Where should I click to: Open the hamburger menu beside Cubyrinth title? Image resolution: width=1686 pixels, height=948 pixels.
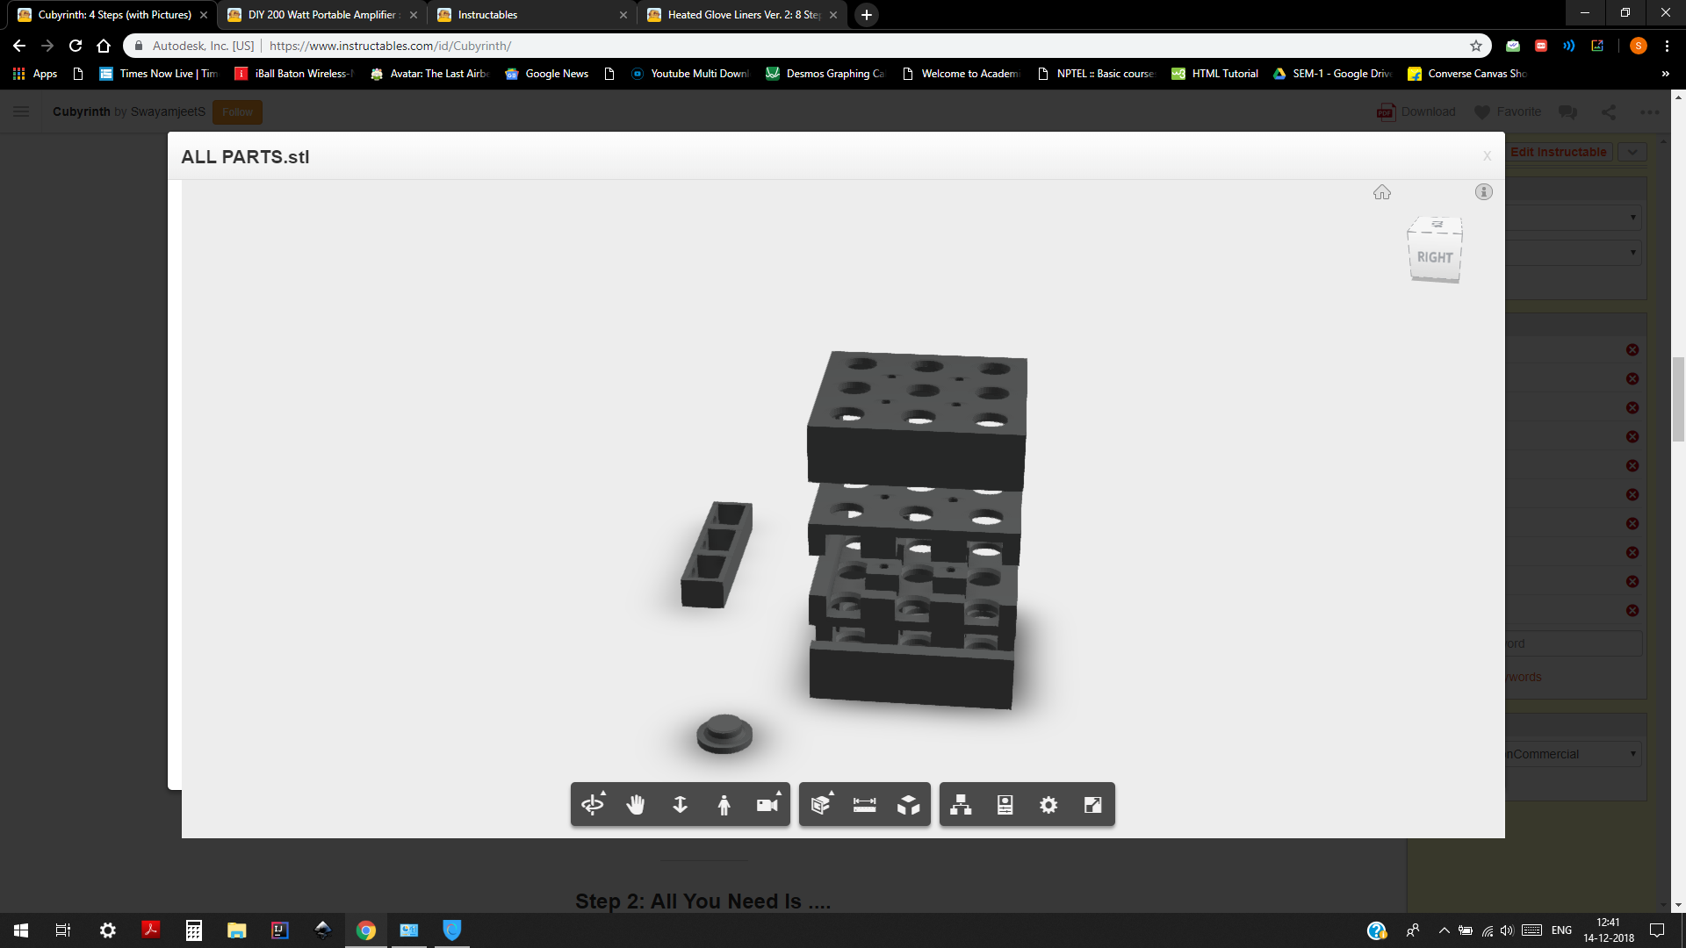point(21,111)
